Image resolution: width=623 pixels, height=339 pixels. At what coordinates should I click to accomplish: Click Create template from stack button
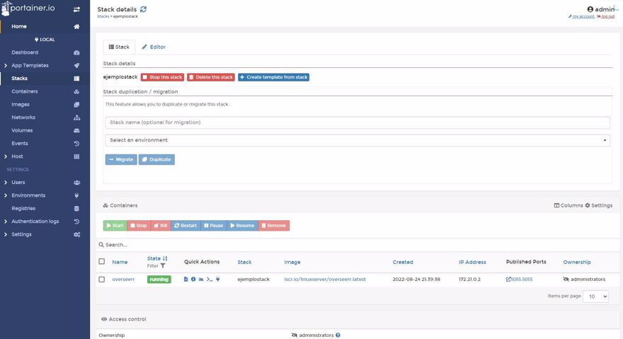click(273, 77)
